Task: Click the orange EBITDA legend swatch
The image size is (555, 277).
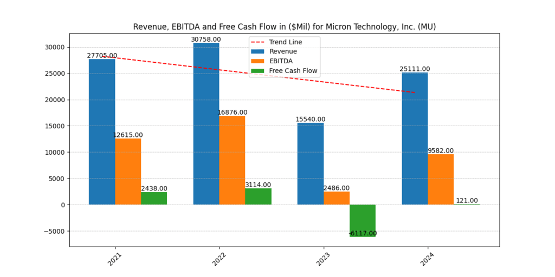Action: click(259, 61)
